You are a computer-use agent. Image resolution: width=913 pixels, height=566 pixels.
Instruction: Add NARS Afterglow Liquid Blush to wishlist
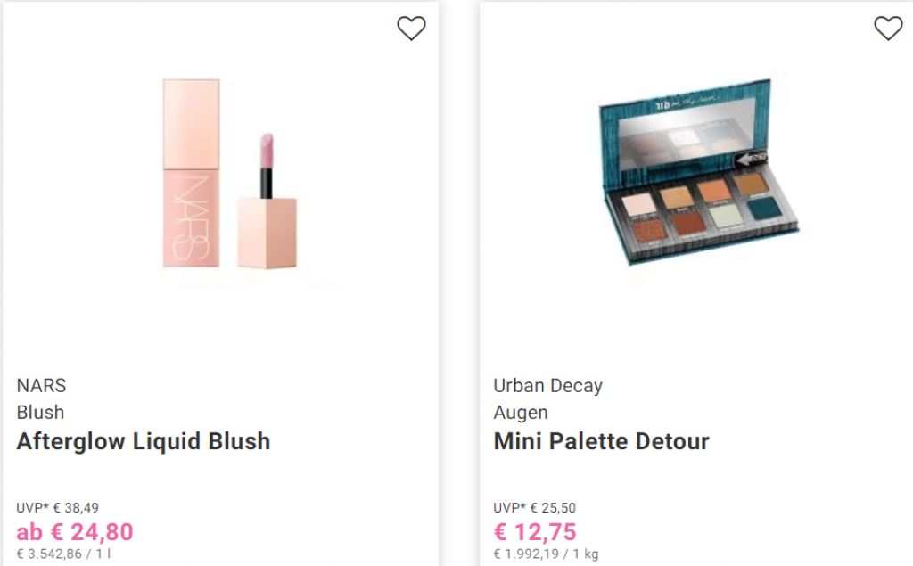[x=411, y=28]
